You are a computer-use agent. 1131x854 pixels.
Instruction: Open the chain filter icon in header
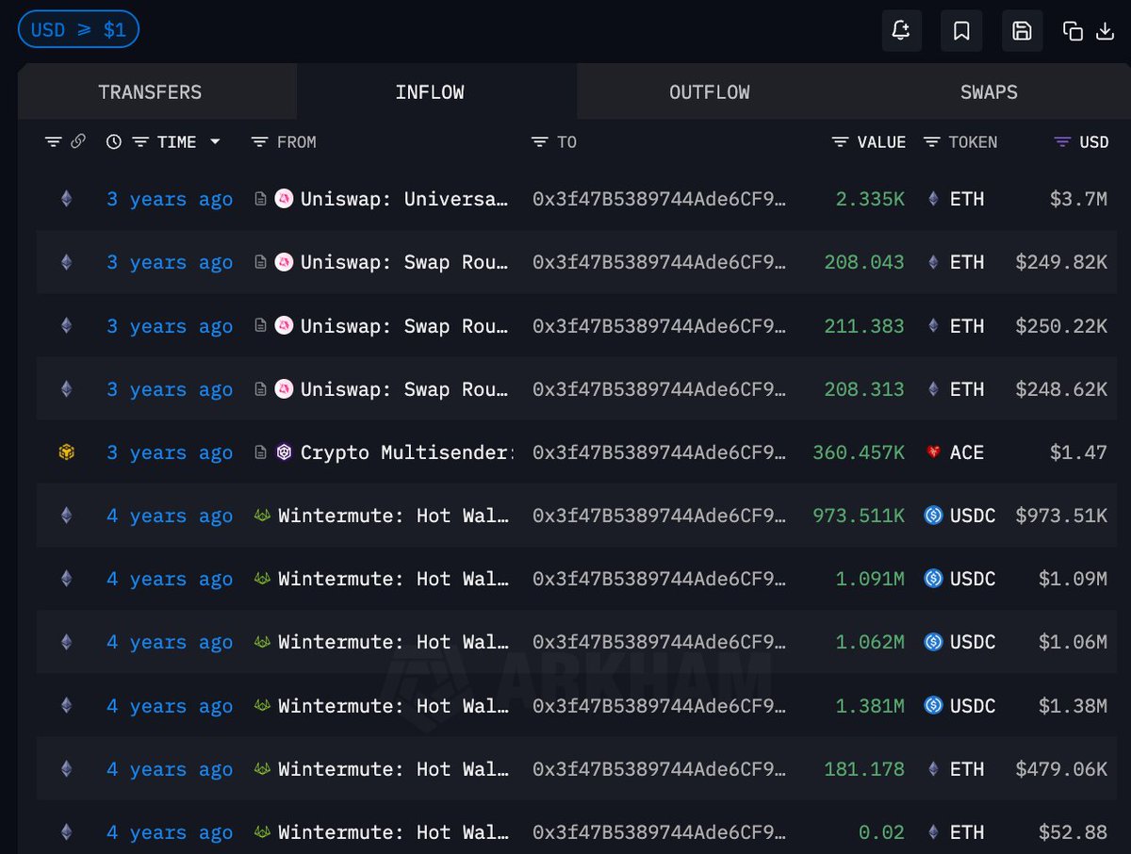pyautogui.click(x=53, y=142)
